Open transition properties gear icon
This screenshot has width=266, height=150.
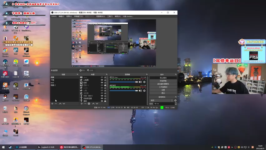(175, 101)
